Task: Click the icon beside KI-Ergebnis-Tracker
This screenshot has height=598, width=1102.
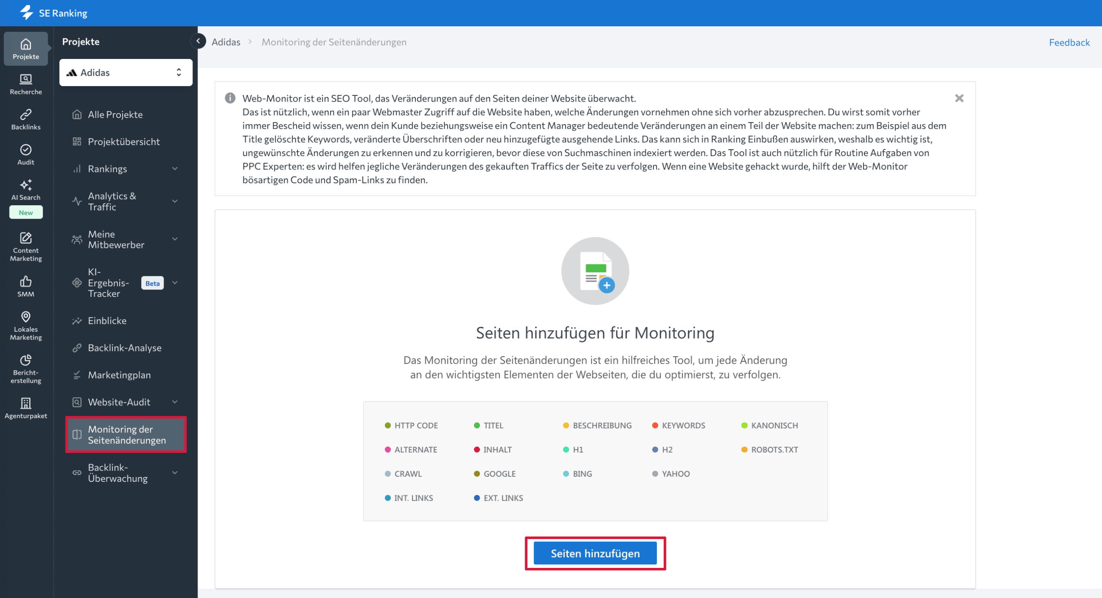Action: coord(77,283)
